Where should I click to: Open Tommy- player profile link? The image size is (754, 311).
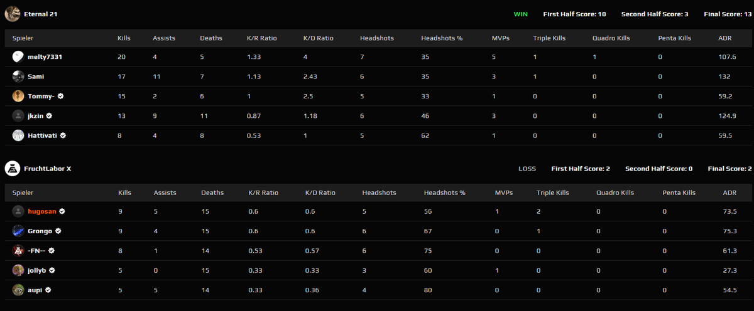pyautogui.click(x=41, y=96)
